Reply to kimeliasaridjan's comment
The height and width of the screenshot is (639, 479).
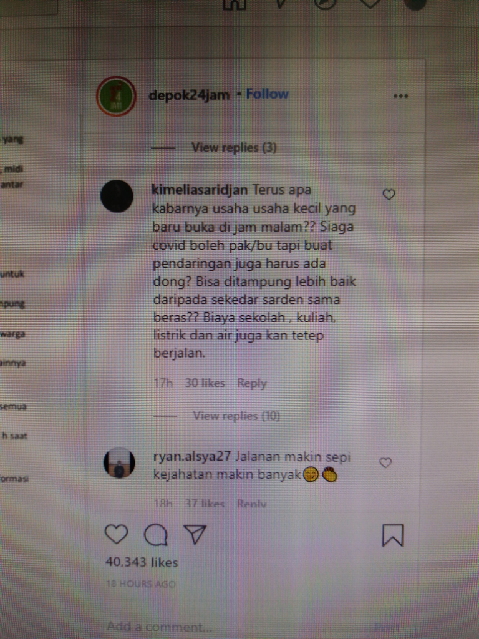(x=252, y=383)
